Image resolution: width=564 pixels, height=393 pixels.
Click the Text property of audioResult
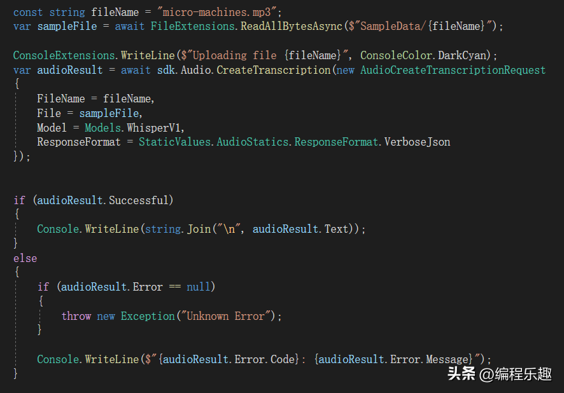336,229
